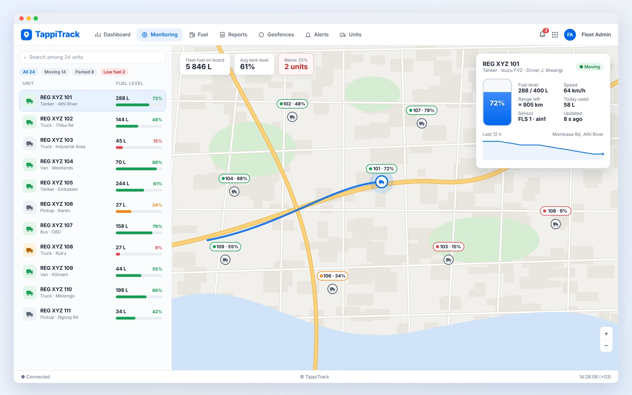632x395 pixels.
Task: Click the 72% tank level gauge
Action: [497, 102]
